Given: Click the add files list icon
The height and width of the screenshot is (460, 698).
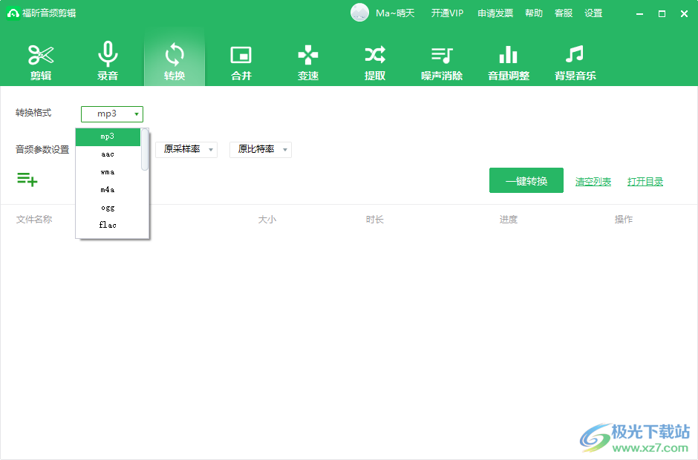Looking at the screenshot, I should click(x=27, y=180).
